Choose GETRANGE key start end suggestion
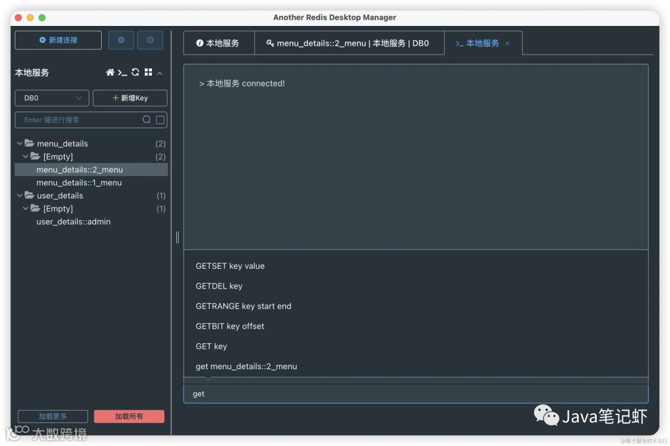This screenshot has height=446, width=670. 416,306
